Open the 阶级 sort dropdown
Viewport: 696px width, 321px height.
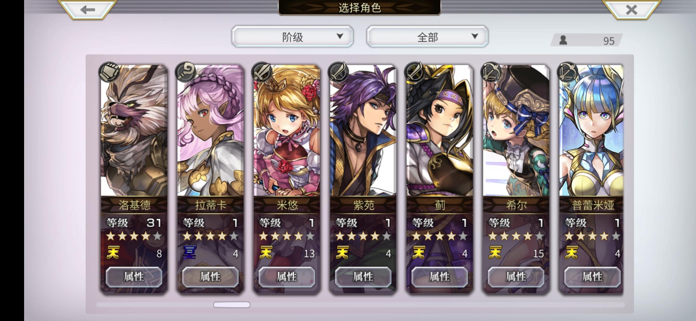(292, 37)
